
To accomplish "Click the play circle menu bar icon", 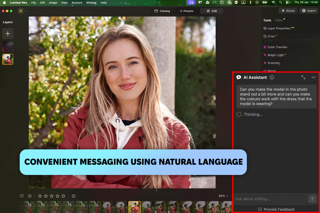I will point(257,2).
